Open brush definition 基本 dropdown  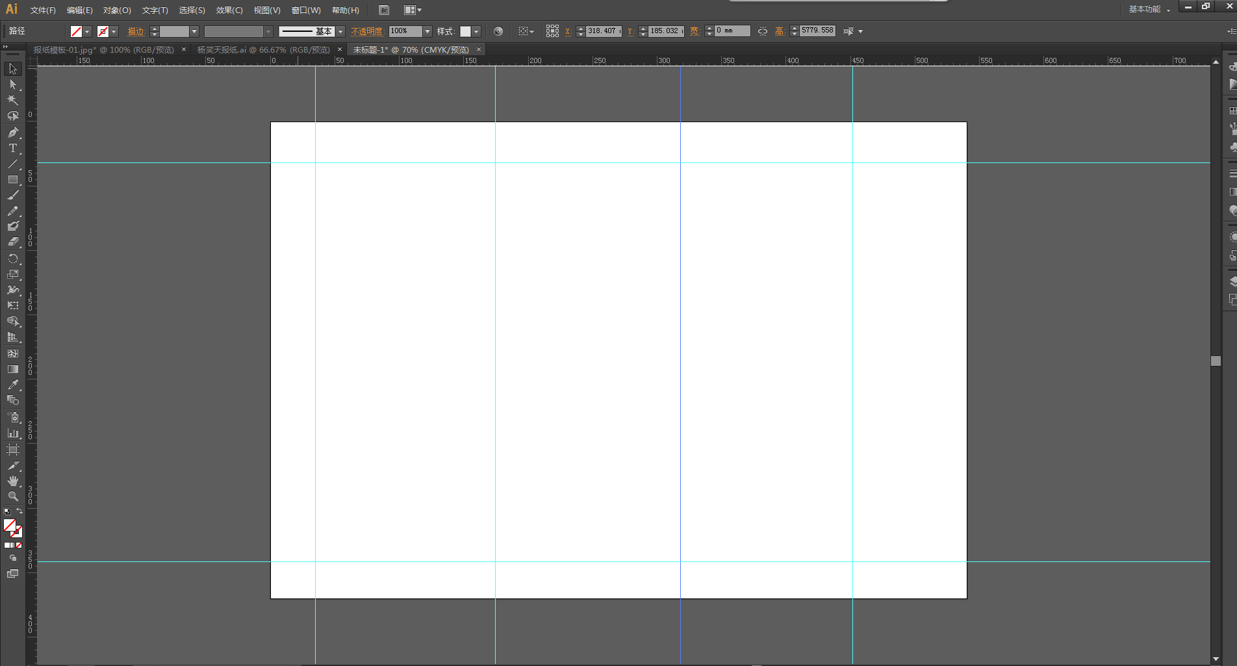(340, 31)
